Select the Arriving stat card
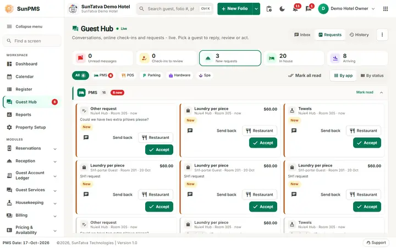Image resolution: width=396 pixels, height=248 pixels. [358, 58]
